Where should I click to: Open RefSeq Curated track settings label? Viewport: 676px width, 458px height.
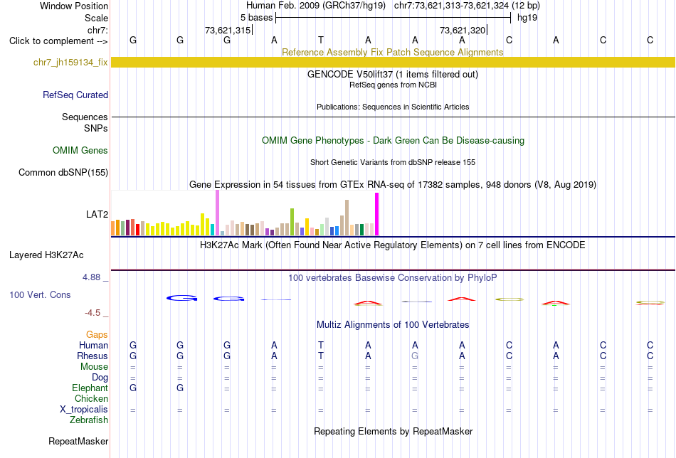pos(75,95)
